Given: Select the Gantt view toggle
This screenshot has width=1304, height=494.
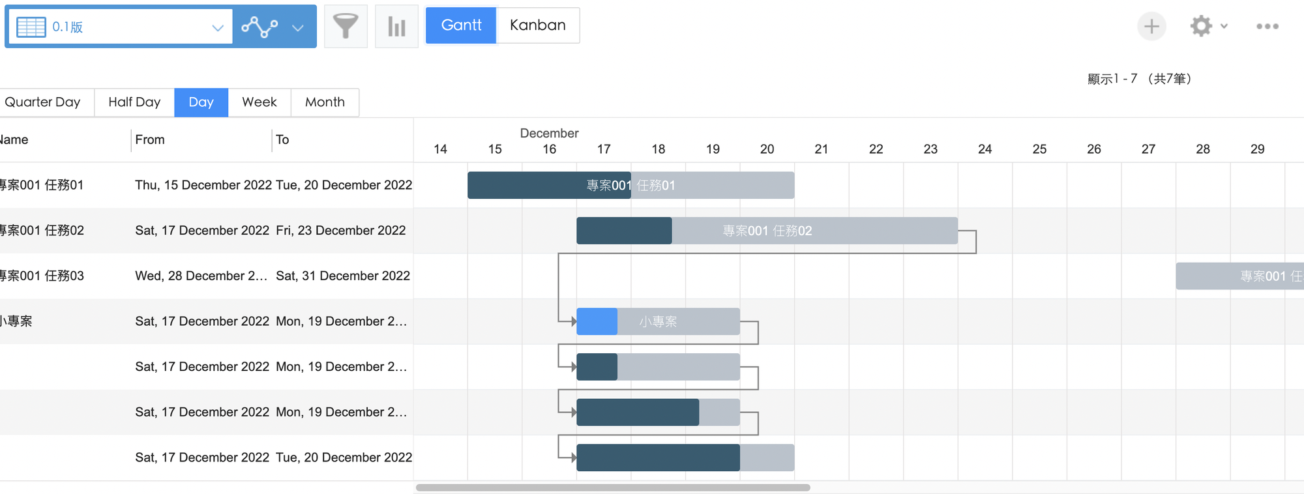Looking at the screenshot, I should click(x=461, y=25).
